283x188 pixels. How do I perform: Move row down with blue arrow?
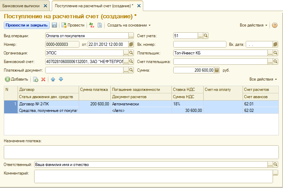tap(61, 79)
